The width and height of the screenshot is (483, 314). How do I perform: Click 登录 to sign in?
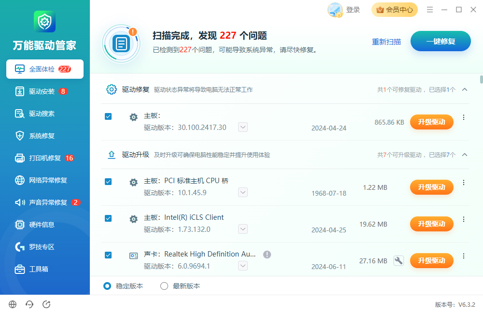coord(353,10)
